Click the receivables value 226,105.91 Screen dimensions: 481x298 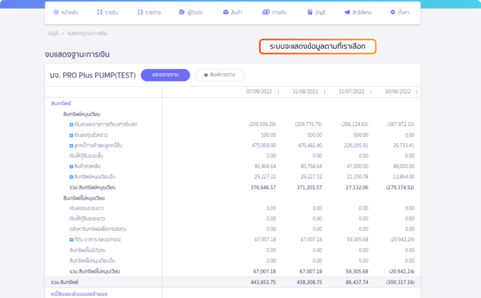point(356,145)
